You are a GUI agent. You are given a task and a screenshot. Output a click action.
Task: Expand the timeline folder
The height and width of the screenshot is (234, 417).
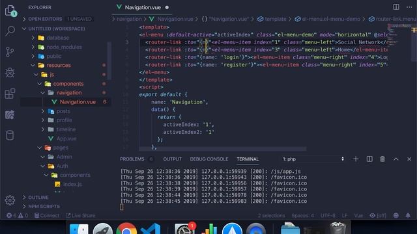(x=66, y=129)
